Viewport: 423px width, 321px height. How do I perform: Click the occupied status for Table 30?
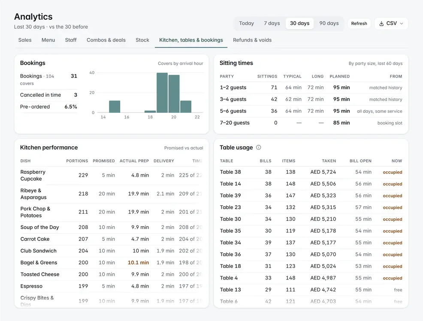pyautogui.click(x=393, y=219)
